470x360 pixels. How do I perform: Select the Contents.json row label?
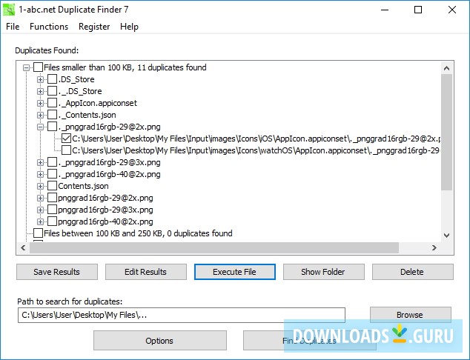(83, 186)
